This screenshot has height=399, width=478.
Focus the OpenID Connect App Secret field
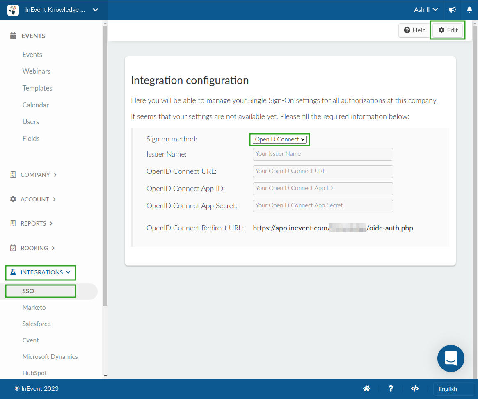[323, 205]
